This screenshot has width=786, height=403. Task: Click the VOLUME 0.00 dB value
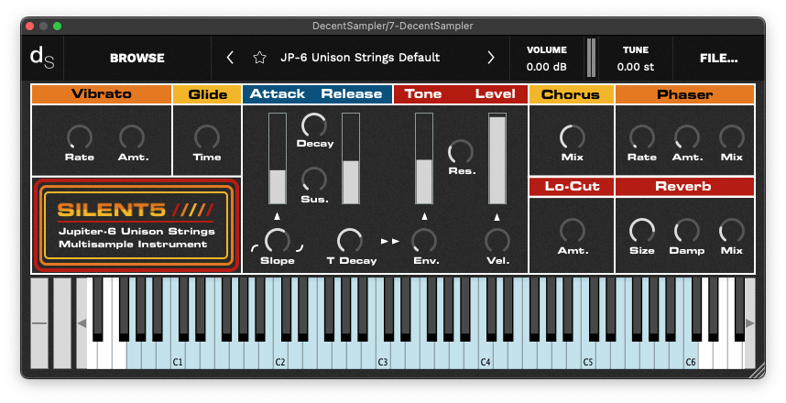click(546, 67)
